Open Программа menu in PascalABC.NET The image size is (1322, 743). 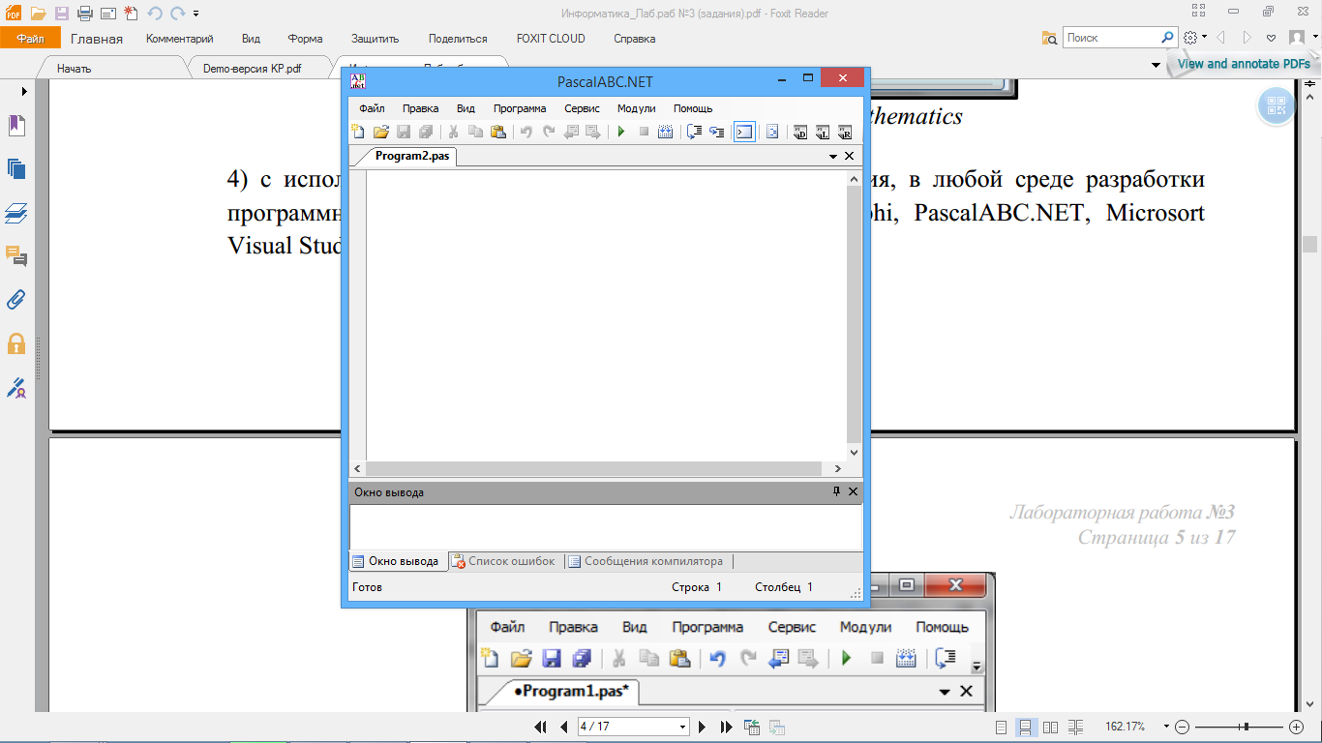coord(520,108)
